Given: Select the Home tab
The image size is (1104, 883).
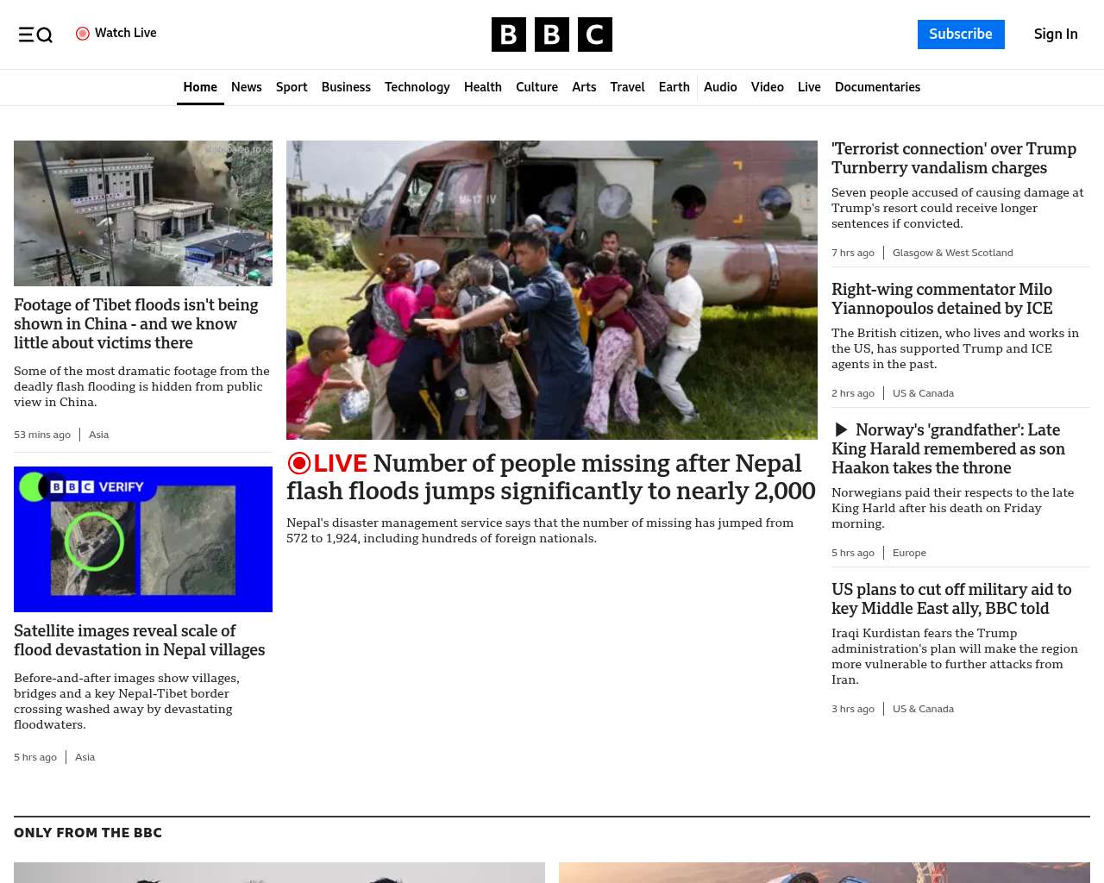Looking at the screenshot, I should [x=200, y=87].
